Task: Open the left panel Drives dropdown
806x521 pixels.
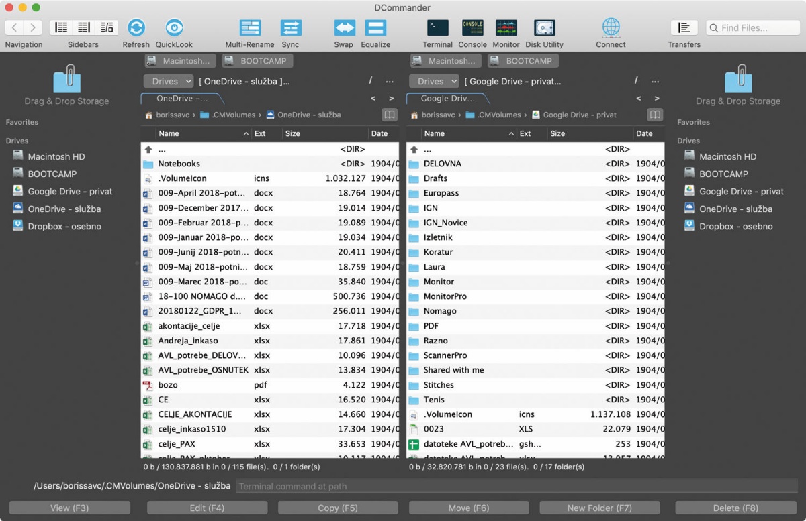Action: point(169,81)
